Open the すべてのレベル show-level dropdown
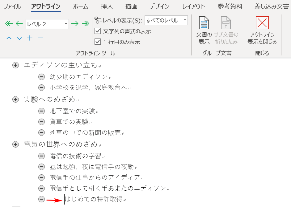291x215 pixels. coord(185,20)
